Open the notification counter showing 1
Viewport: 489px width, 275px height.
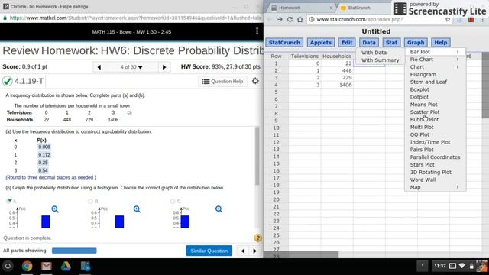tap(423, 266)
